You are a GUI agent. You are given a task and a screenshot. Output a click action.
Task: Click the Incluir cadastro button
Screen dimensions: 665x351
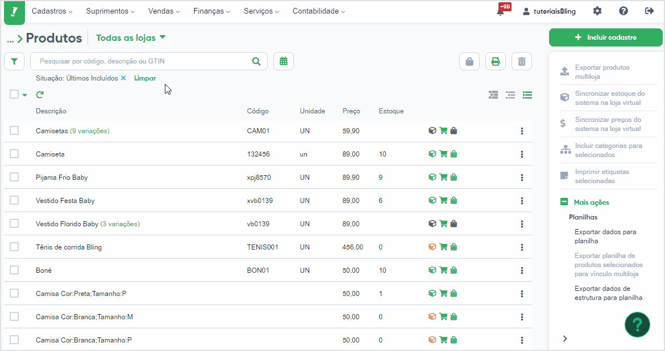coord(605,37)
